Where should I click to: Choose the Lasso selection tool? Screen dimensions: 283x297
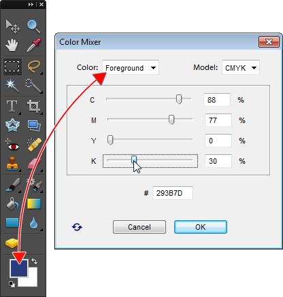(34, 67)
